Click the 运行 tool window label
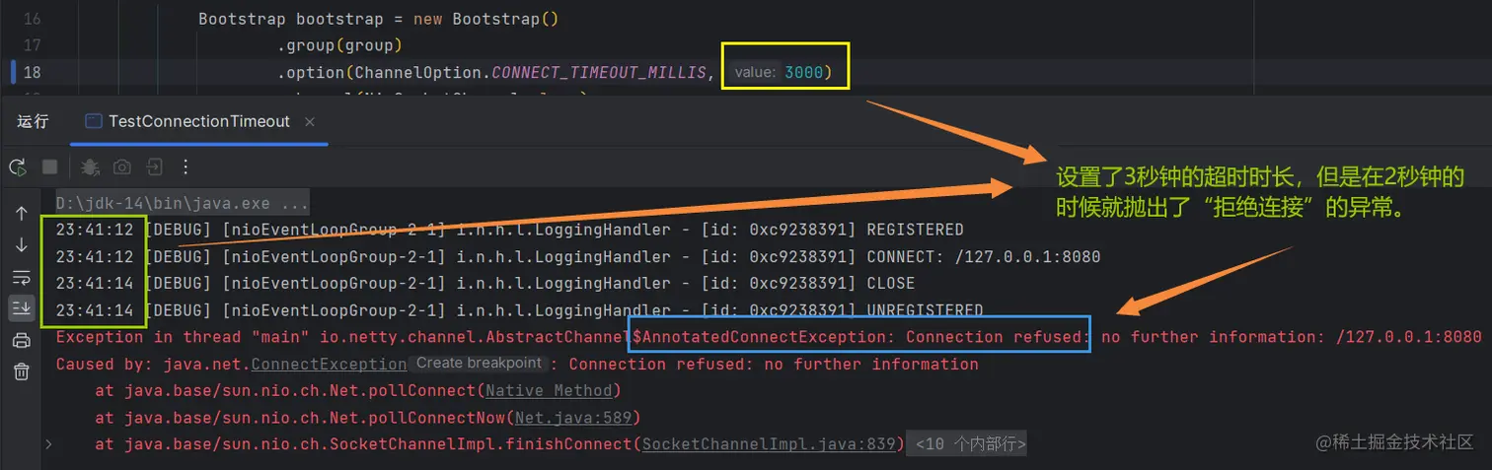The image size is (1492, 470). [33, 121]
